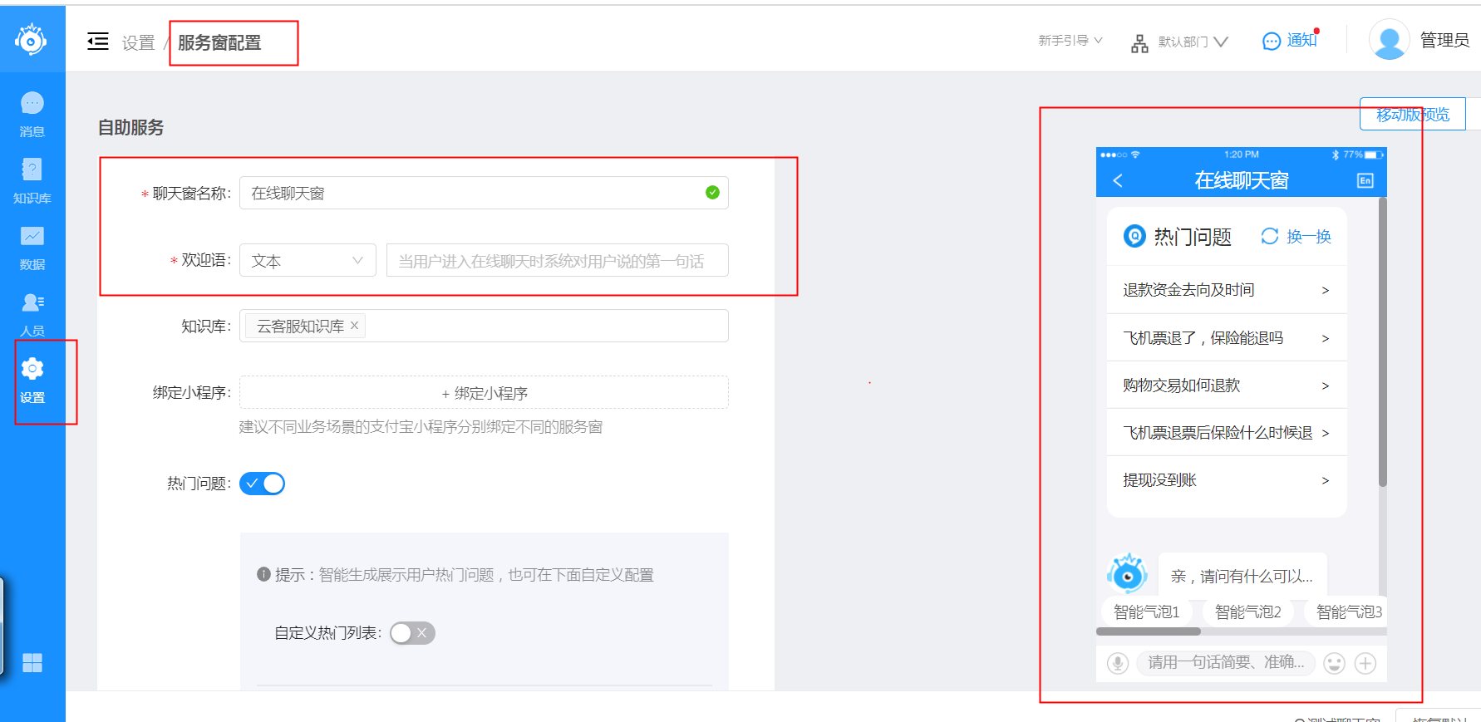The image size is (1481, 722).
Task: Click the preview vertical scrollbar thumb
Action: click(1383, 341)
